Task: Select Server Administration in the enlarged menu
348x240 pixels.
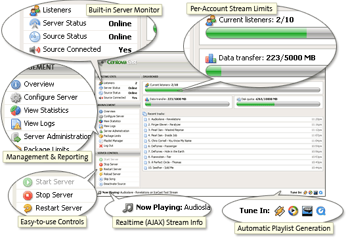Action: pyautogui.click(x=58, y=136)
